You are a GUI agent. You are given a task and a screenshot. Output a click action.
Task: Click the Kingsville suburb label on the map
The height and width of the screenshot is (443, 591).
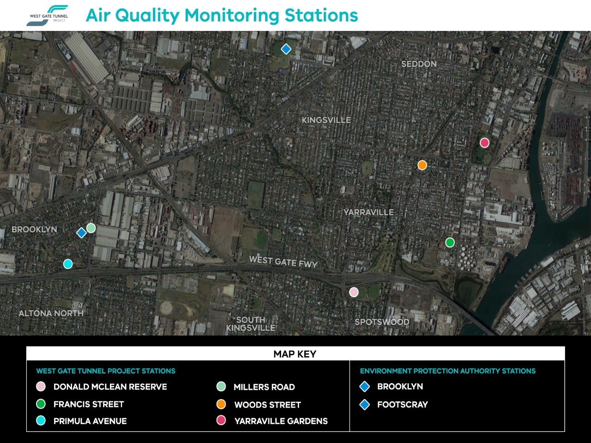(x=326, y=120)
